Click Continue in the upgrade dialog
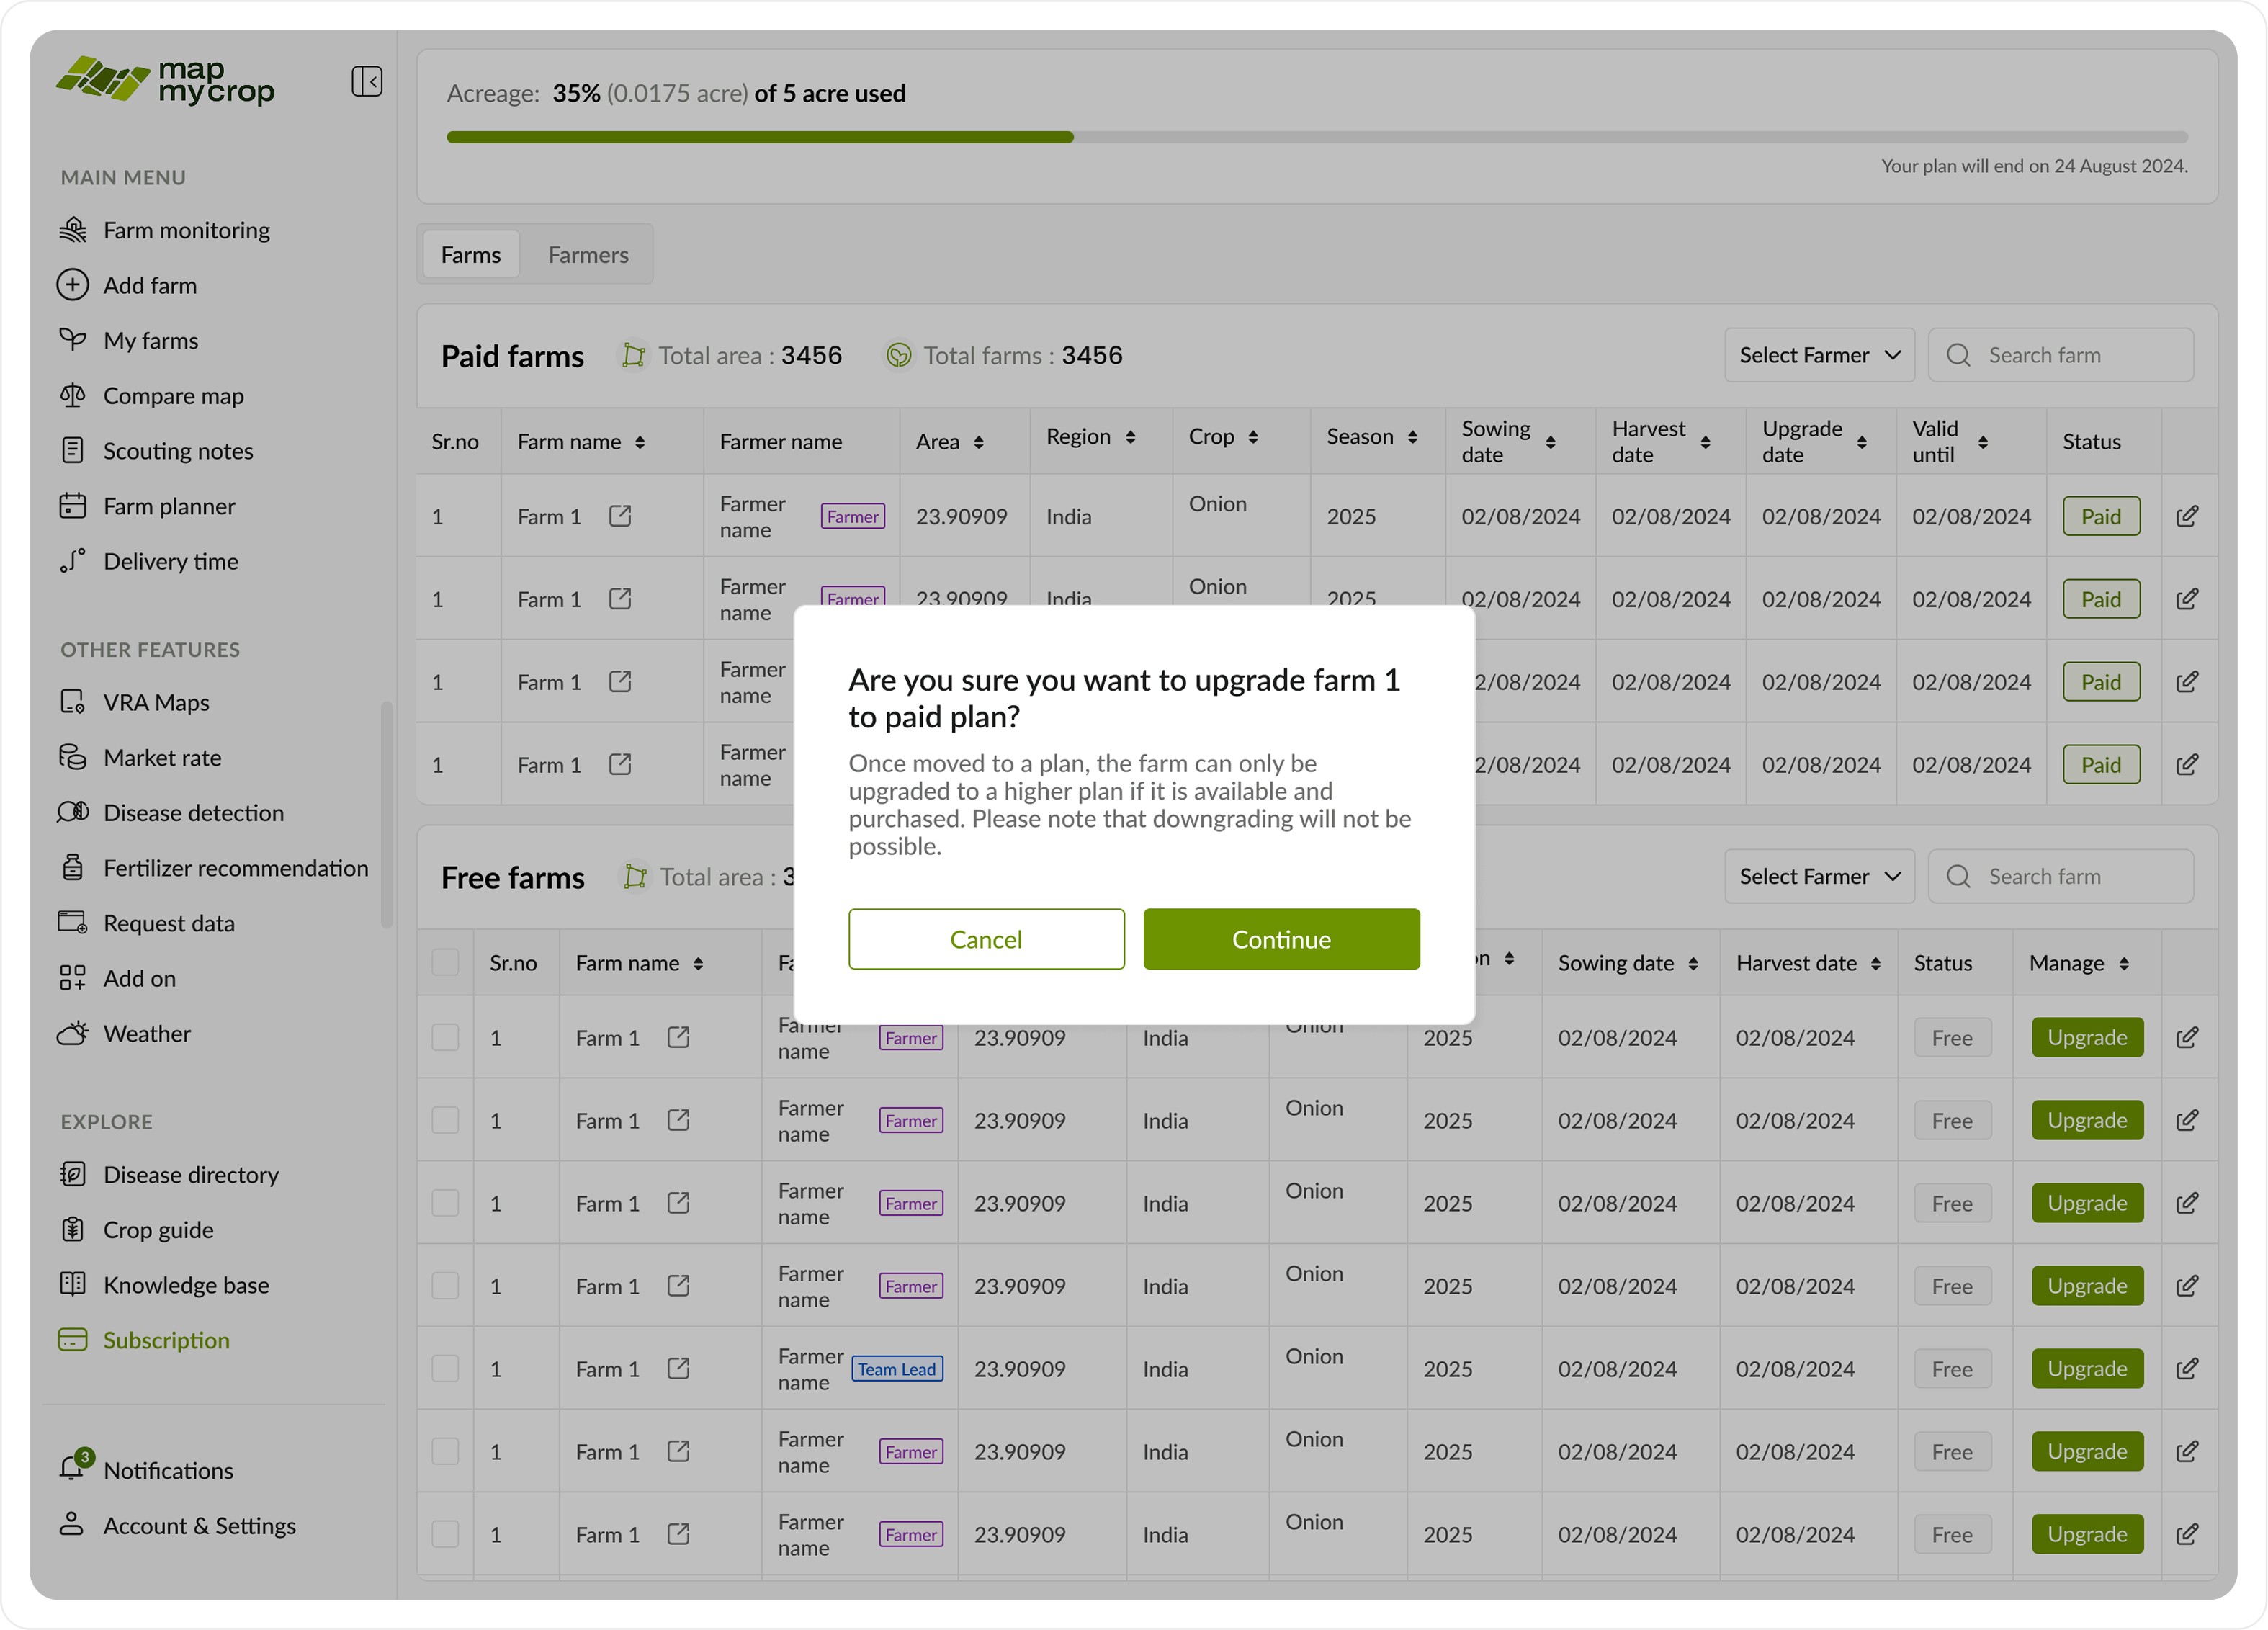 coord(1281,939)
